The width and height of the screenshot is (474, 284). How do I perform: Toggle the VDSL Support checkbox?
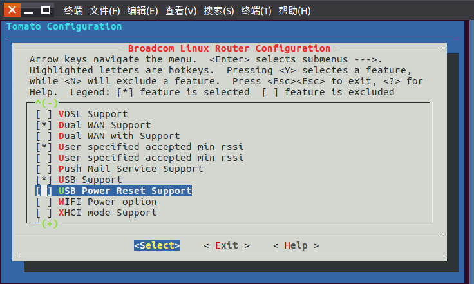pos(44,114)
